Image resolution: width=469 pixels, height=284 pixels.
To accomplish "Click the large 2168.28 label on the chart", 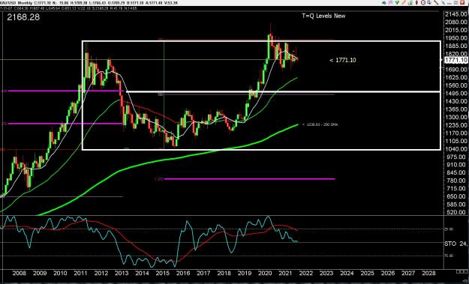I will click(23, 17).
